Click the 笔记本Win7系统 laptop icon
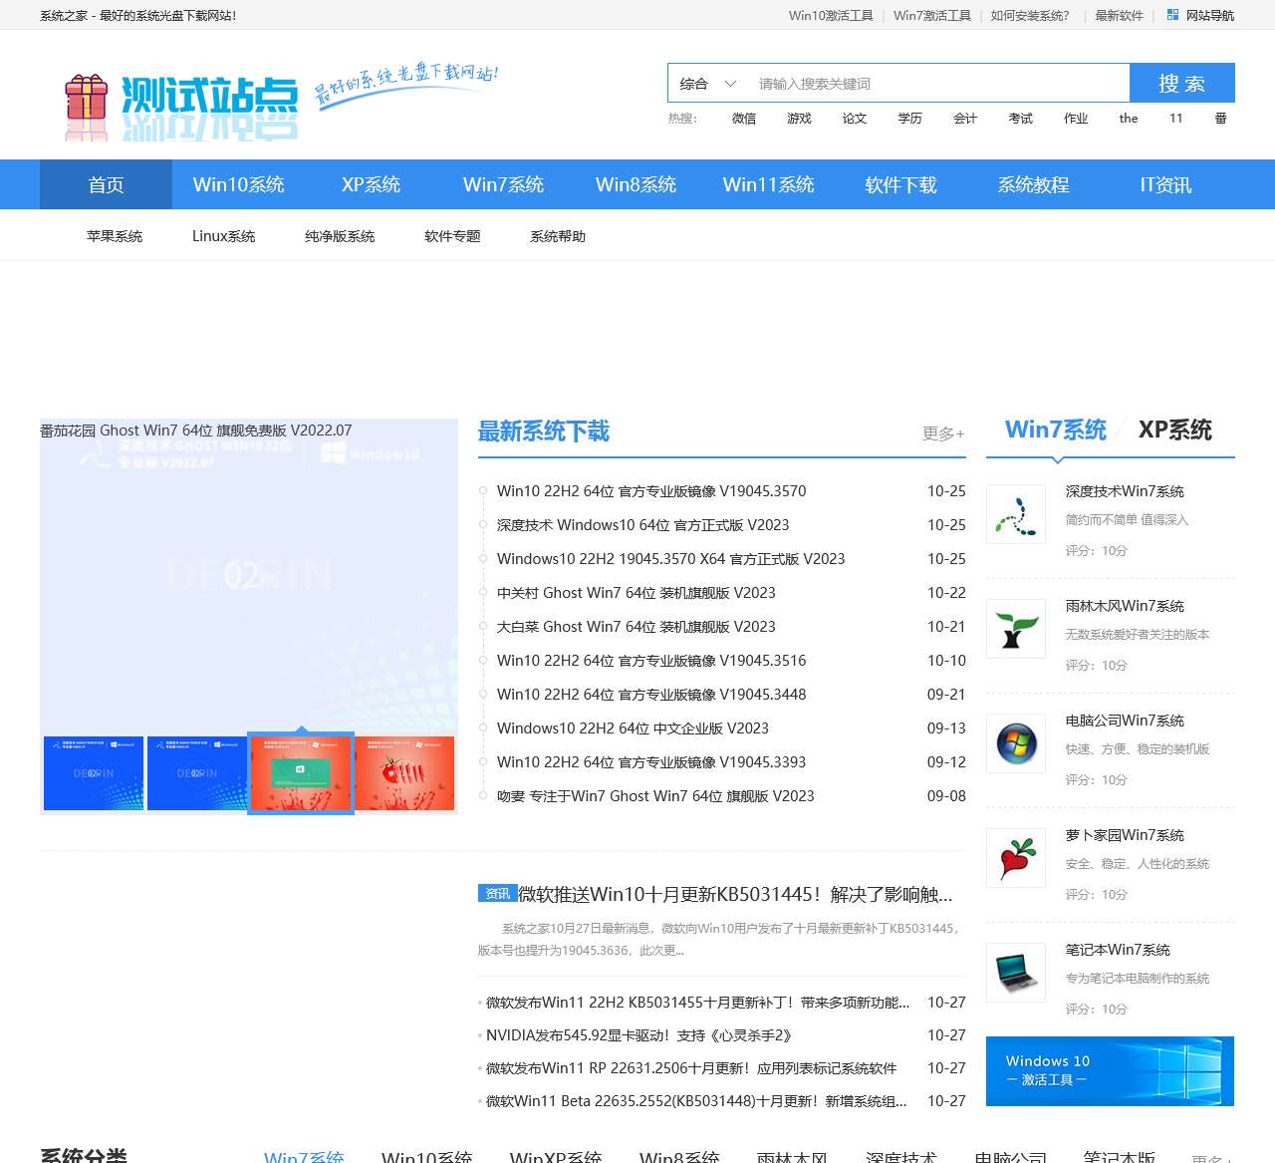The image size is (1275, 1163). tap(1016, 973)
